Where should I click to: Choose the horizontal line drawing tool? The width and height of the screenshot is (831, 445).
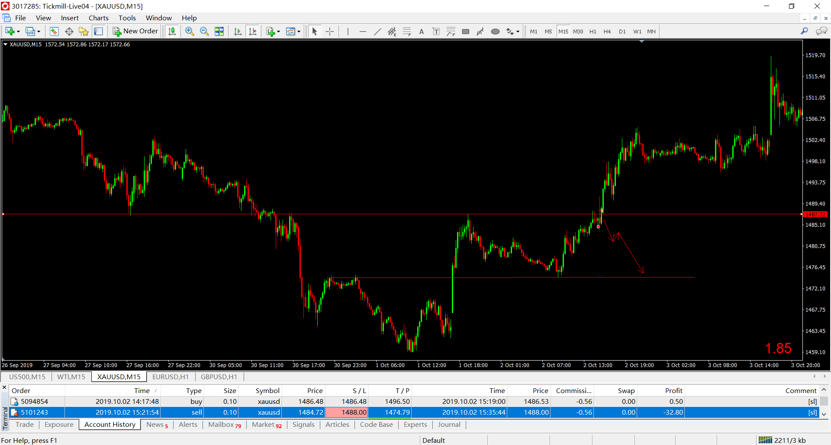363,31
